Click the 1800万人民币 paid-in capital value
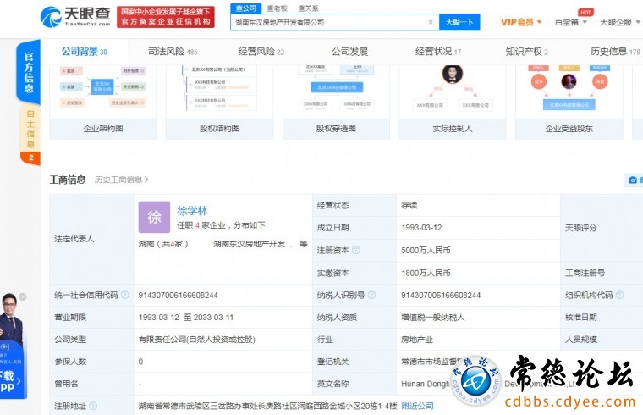The width and height of the screenshot is (643, 415). (426, 273)
